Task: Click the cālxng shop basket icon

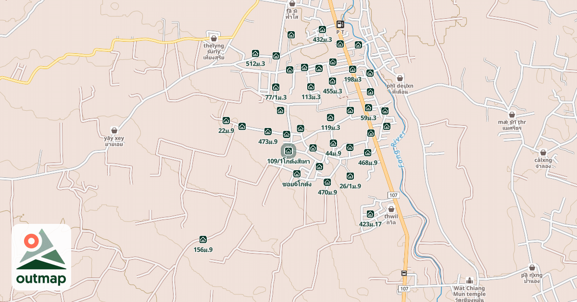Action: click(543, 152)
